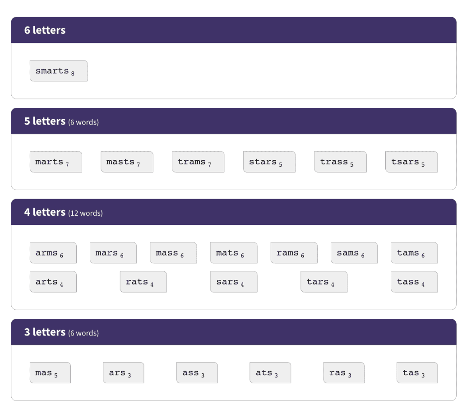Select the 'tams' word tile
462x405 pixels.
(x=414, y=252)
